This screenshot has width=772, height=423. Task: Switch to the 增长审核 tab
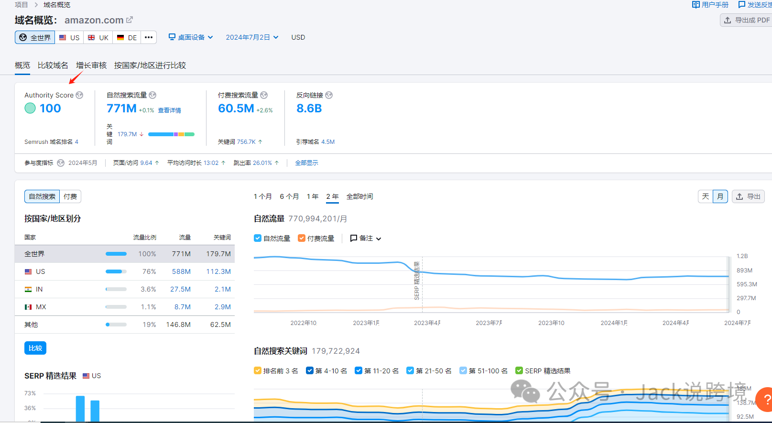tap(91, 65)
